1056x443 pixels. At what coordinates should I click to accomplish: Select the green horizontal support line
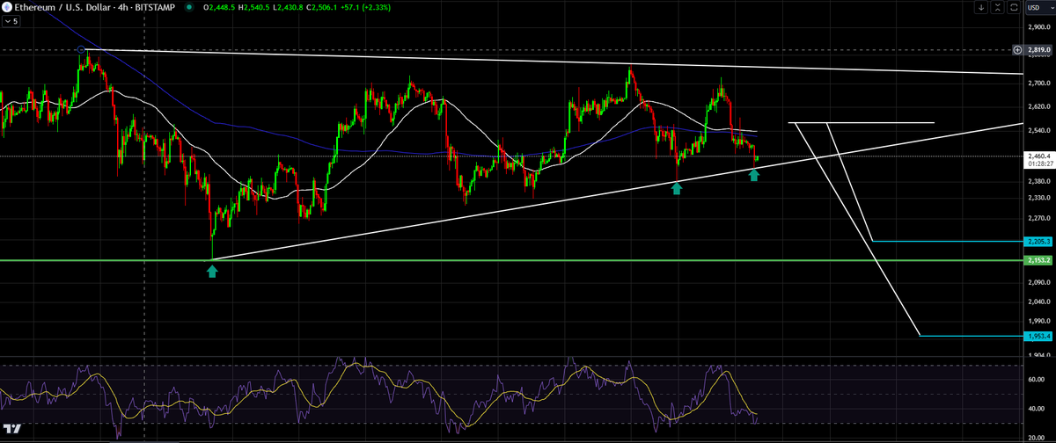[510, 261]
